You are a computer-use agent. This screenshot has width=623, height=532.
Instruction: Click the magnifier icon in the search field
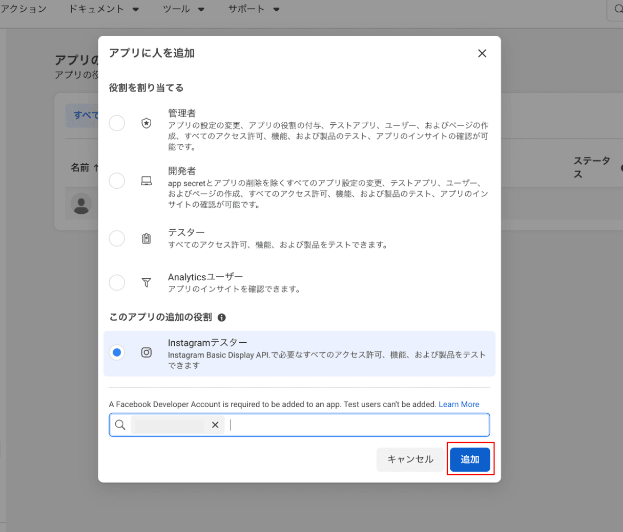(x=120, y=425)
